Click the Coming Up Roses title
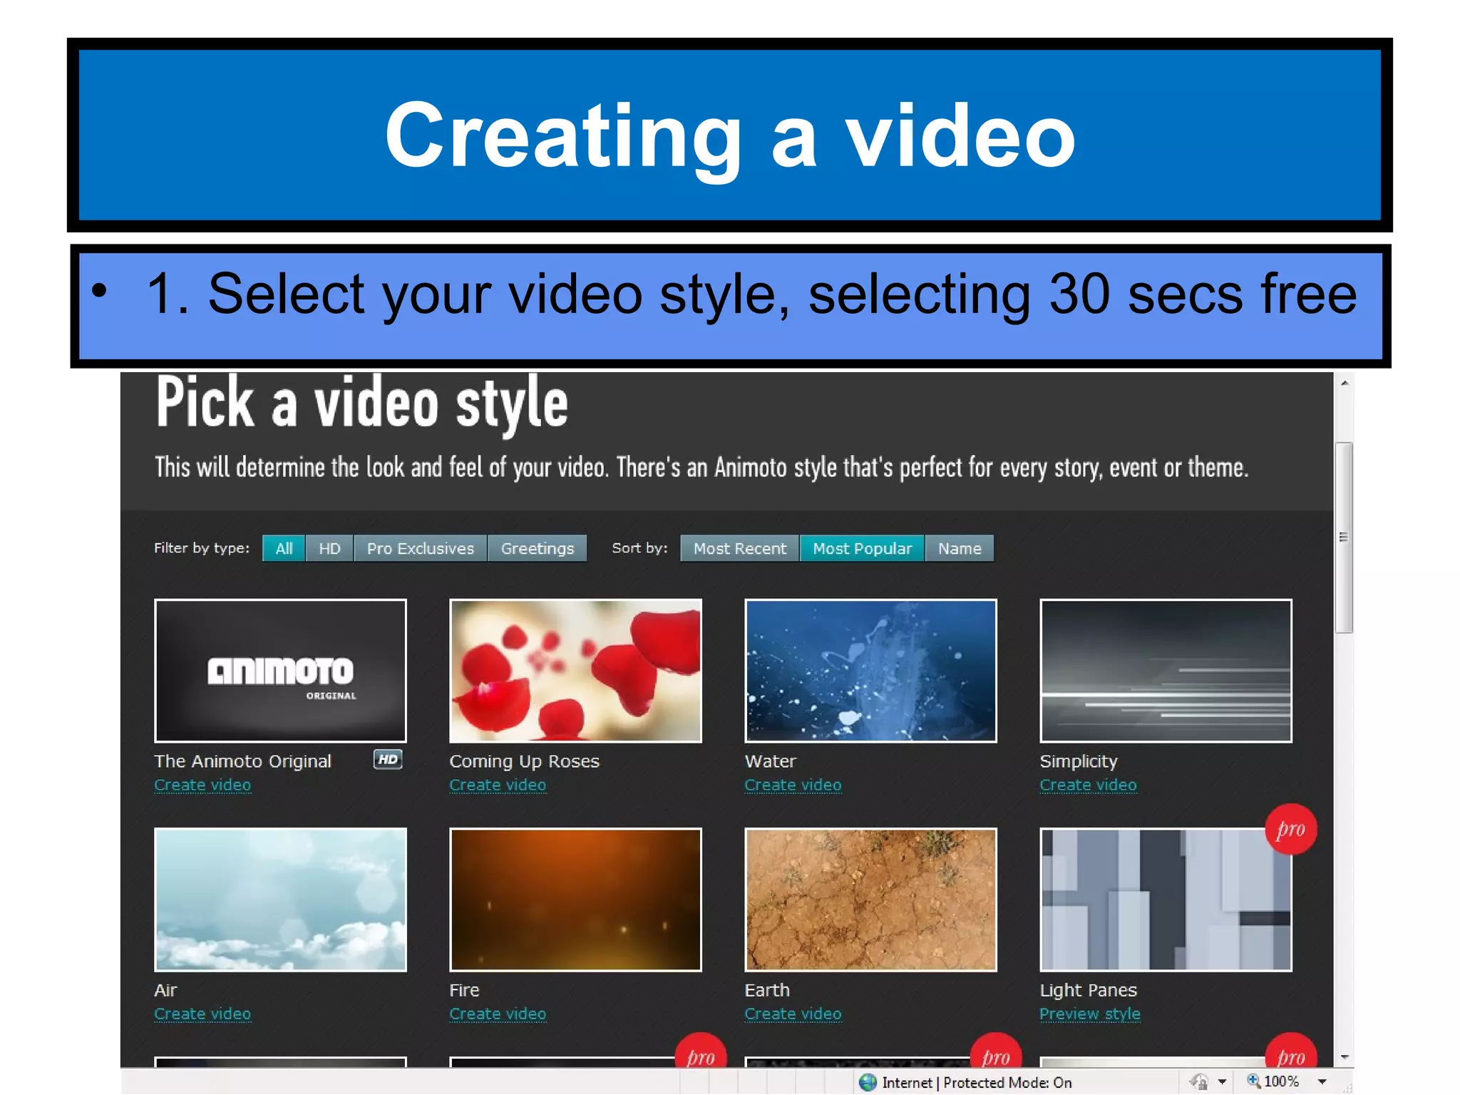Screen dimensions: 1460x1095 pyautogui.click(x=525, y=761)
